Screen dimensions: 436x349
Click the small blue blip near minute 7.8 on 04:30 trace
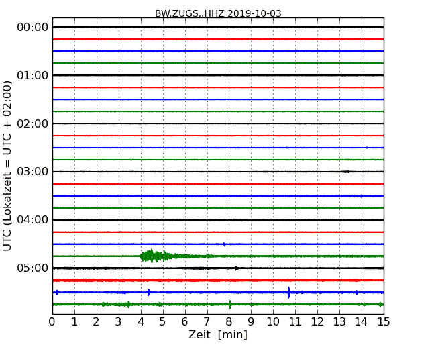coord(224,244)
